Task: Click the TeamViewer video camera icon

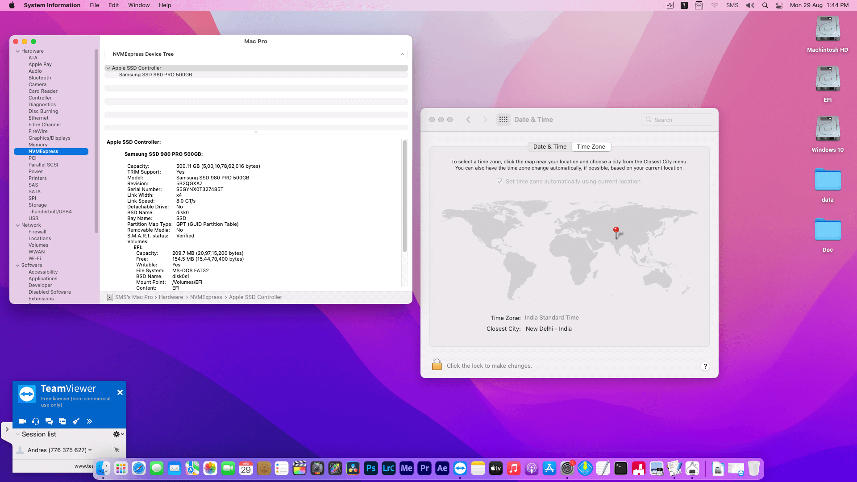Action: click(22, 421)
